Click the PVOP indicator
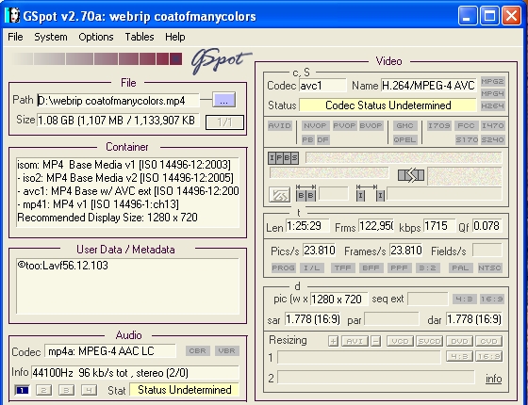 click(x=344, y=126)
